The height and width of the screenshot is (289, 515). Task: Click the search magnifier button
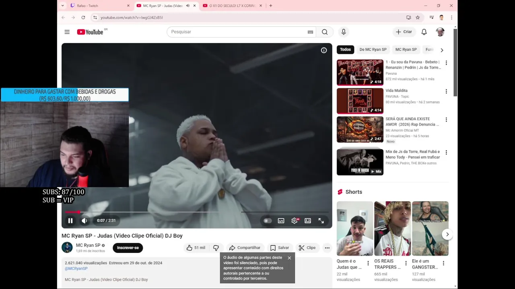click(325, 32)
